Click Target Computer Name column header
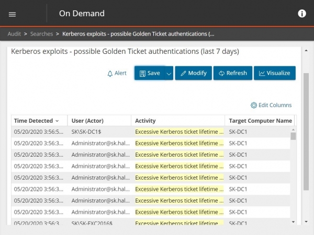314x235 pixels. 260,121
